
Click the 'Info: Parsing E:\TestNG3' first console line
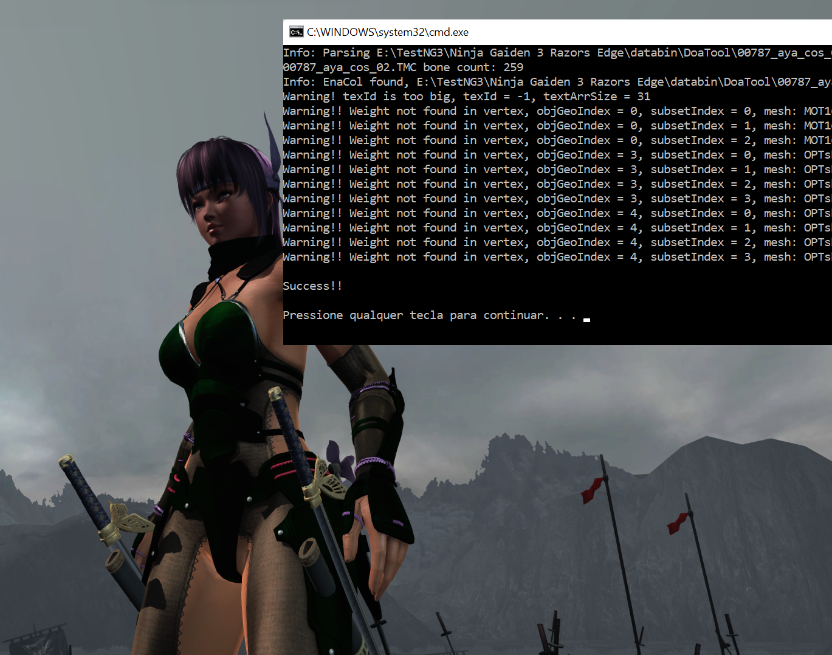[x=557, y=53]
